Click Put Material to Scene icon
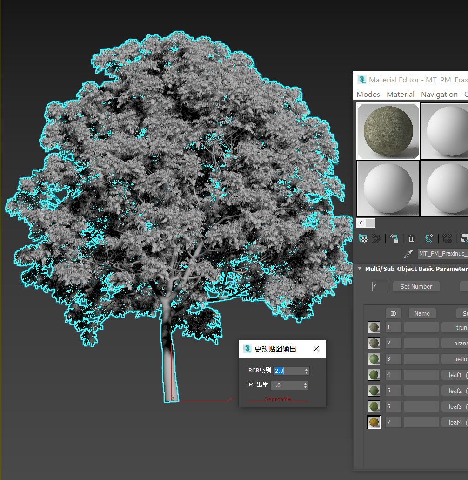The width and height of the screenshot is (468, 480). point(376,238)
